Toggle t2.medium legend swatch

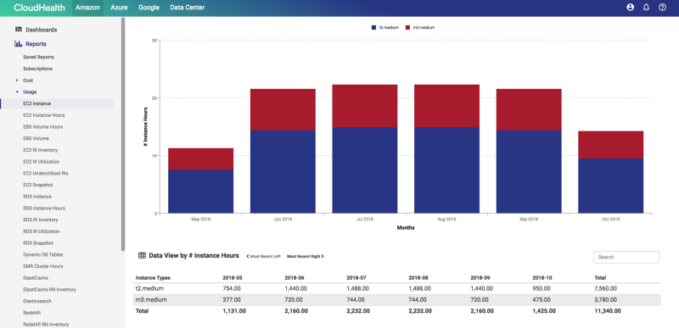[x=374, y=27]
